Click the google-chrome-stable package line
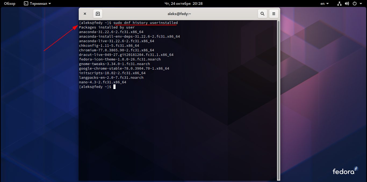The height and width of the screenshot is (182, 367). pos(124,68)
